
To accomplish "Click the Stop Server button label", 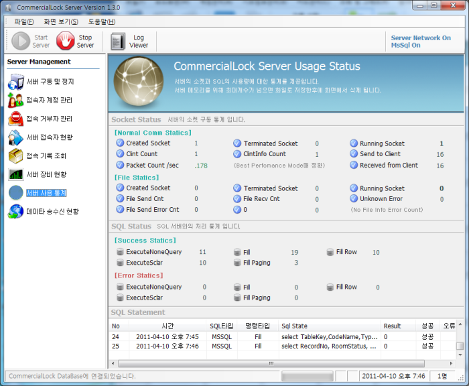I will tap(85, 42).
